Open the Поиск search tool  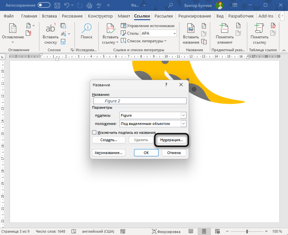pyautogui.click(x=87, y=31)
